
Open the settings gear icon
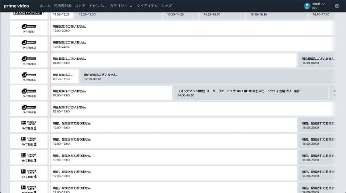point(337,6)
